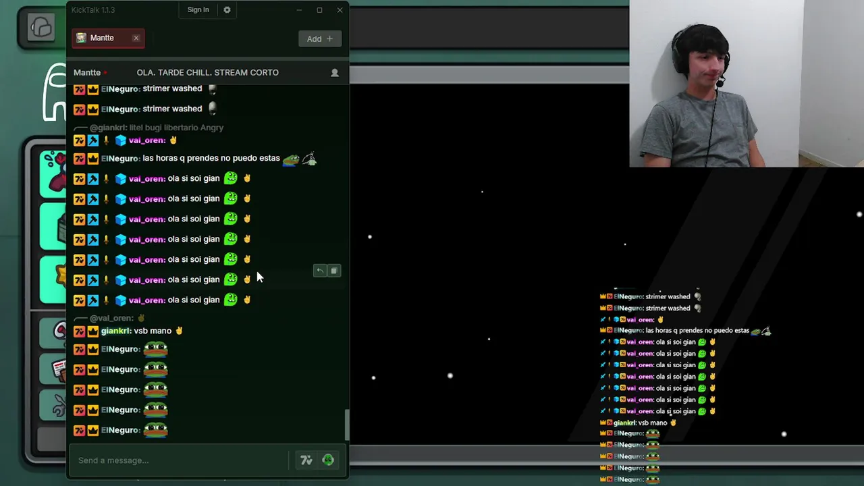
Task: Click ElNeguro username in las horas message
Action: pyautogui.click(x=120, y=158)
